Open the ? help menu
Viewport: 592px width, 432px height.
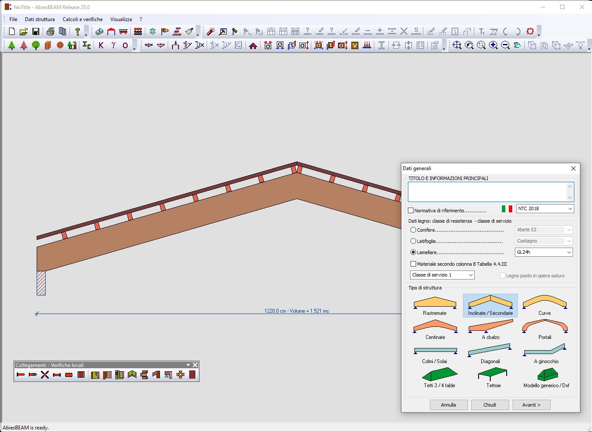coord(141,19)
